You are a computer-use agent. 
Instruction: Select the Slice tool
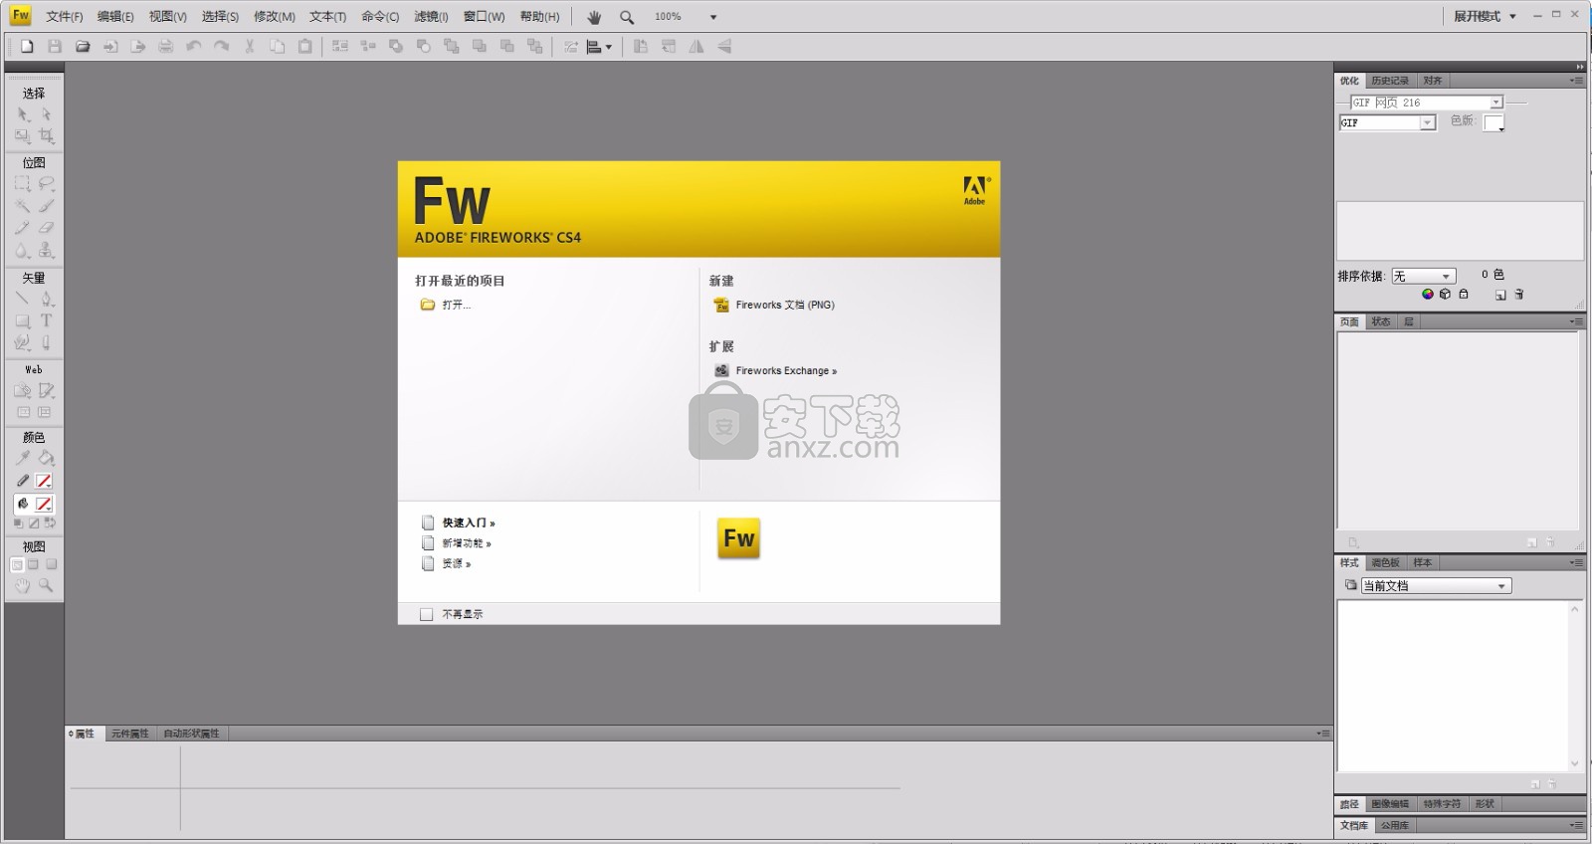[46, 391]
